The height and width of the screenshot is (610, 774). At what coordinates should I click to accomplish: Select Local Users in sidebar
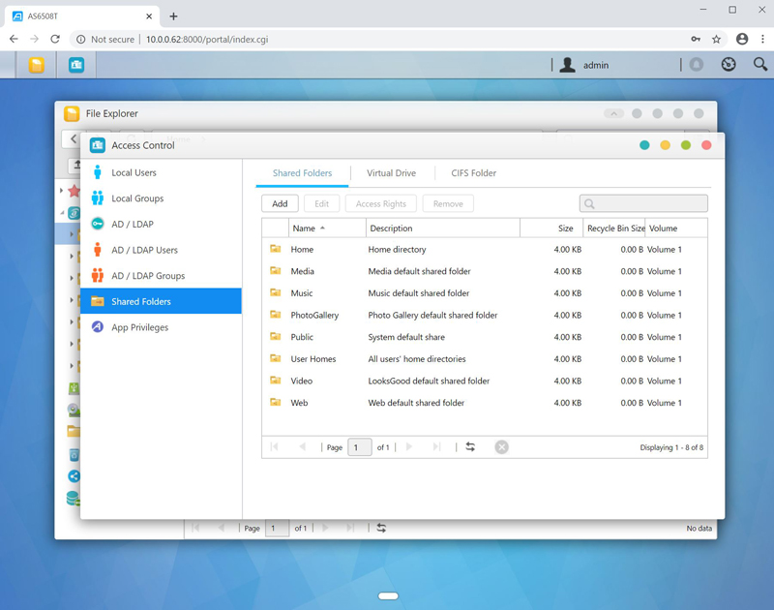pyautogui.click(x=134, y=172)
